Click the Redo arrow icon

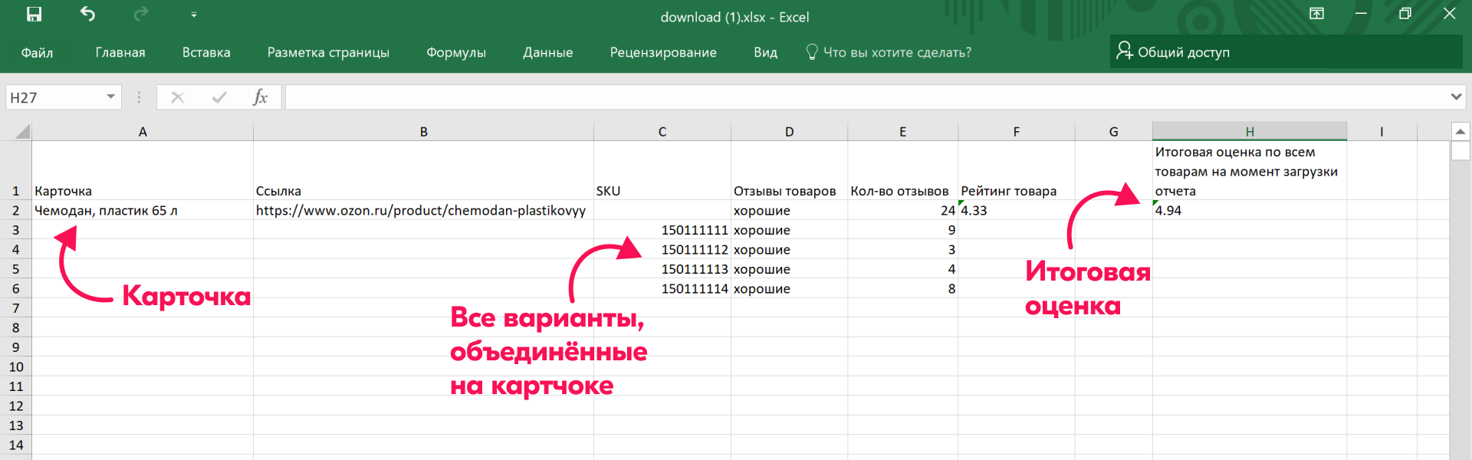tap(140, 15)
